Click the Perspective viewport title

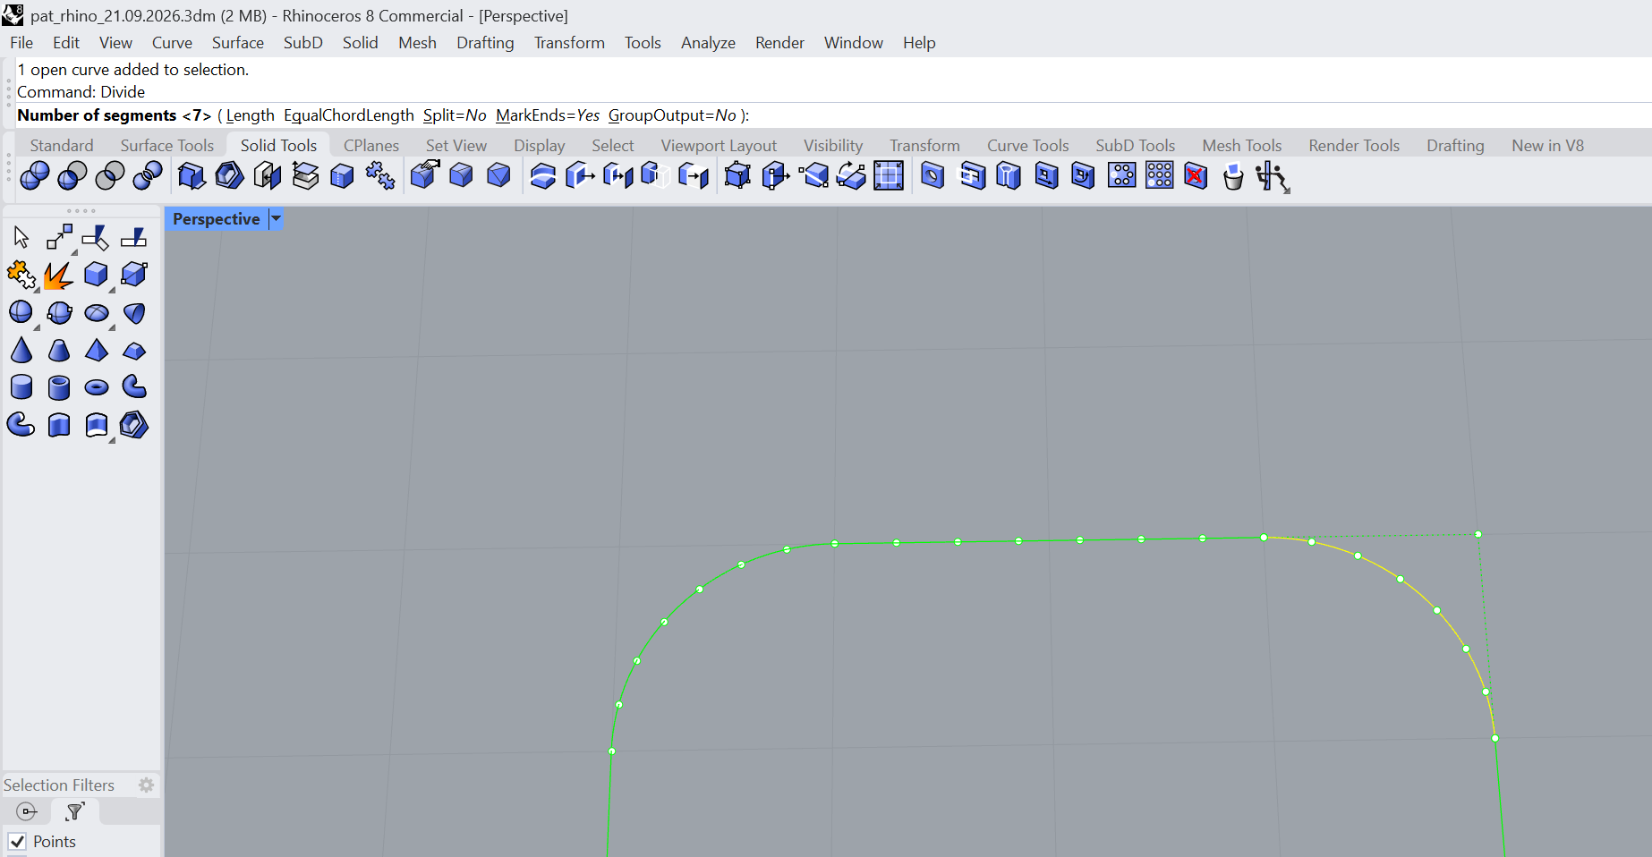point(217,219)
